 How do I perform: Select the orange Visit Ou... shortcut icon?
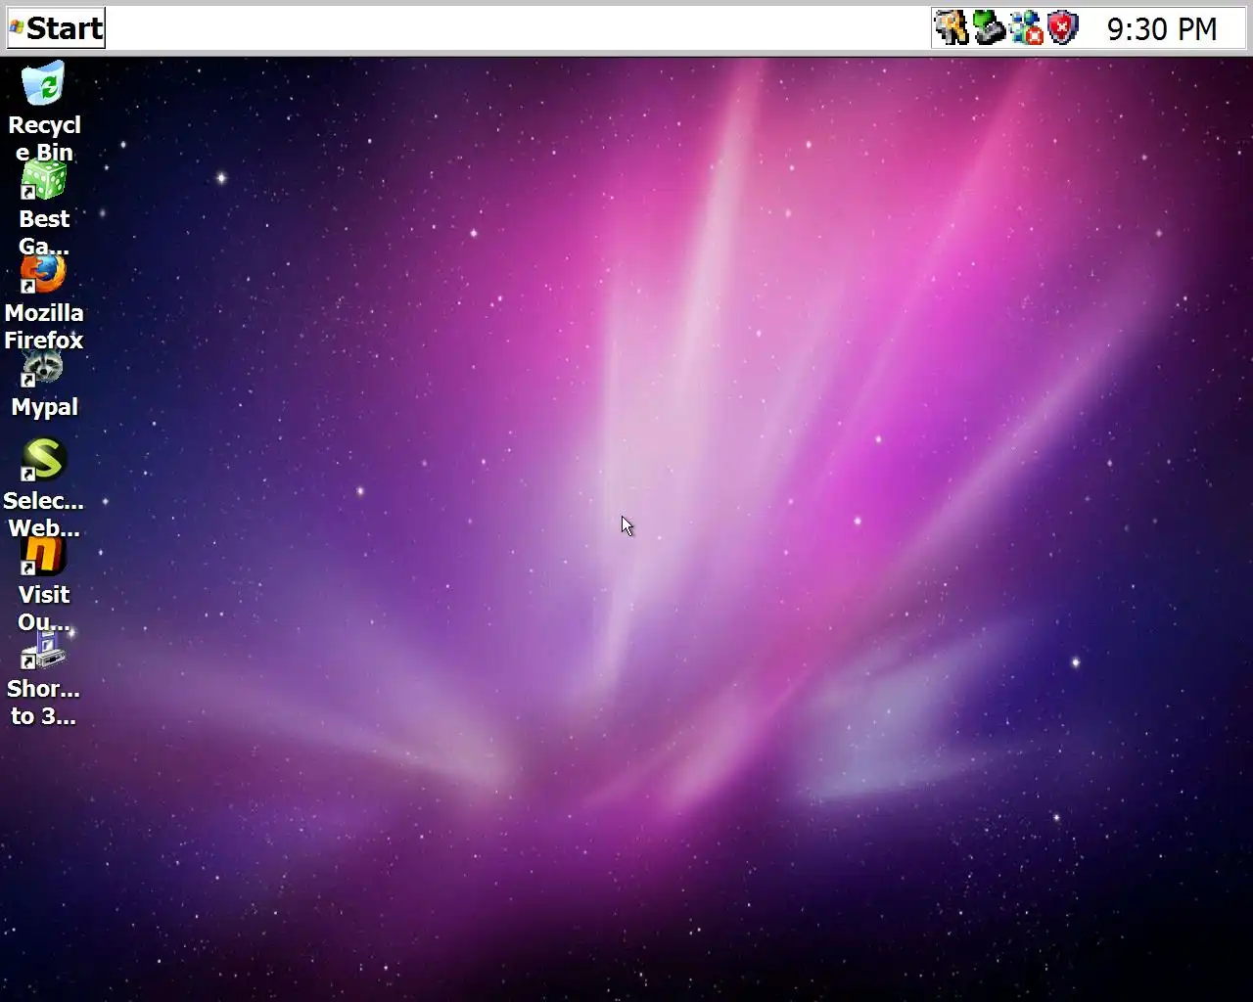point(44,554)
